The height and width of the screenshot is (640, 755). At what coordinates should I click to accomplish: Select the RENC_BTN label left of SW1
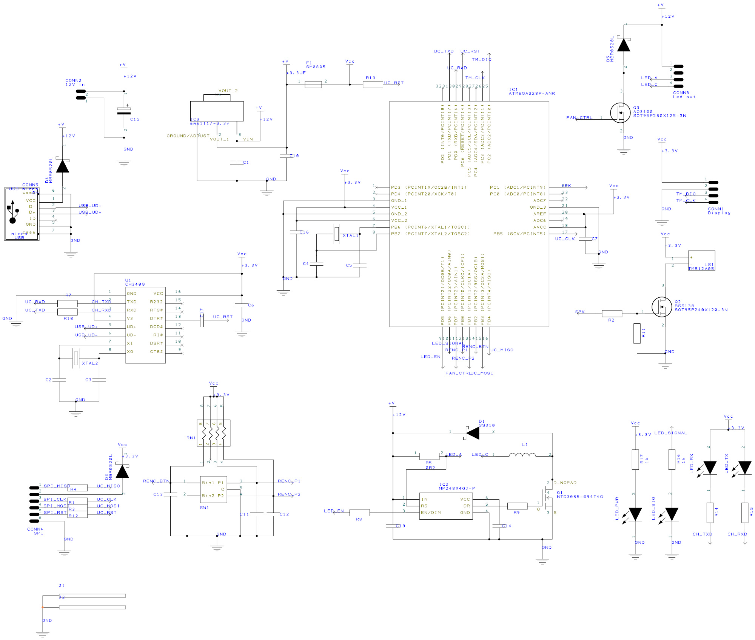coord(156,481)
